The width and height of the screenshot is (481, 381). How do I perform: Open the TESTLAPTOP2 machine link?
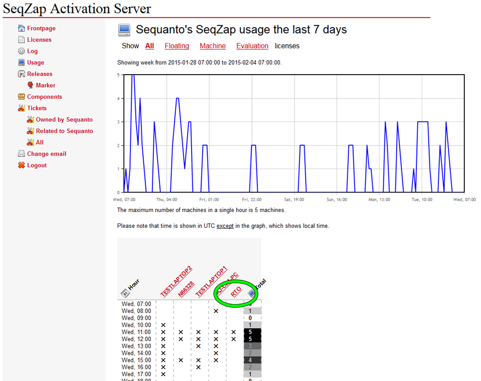(176, 282)
